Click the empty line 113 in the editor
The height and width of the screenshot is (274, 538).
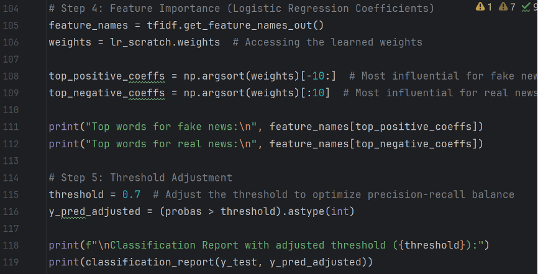(x=248, y=161)
